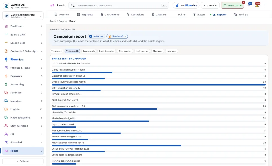Screen dimensions: 272x166
Task: Click the Zyntra OS logo icon
Action: coord(6,6)
